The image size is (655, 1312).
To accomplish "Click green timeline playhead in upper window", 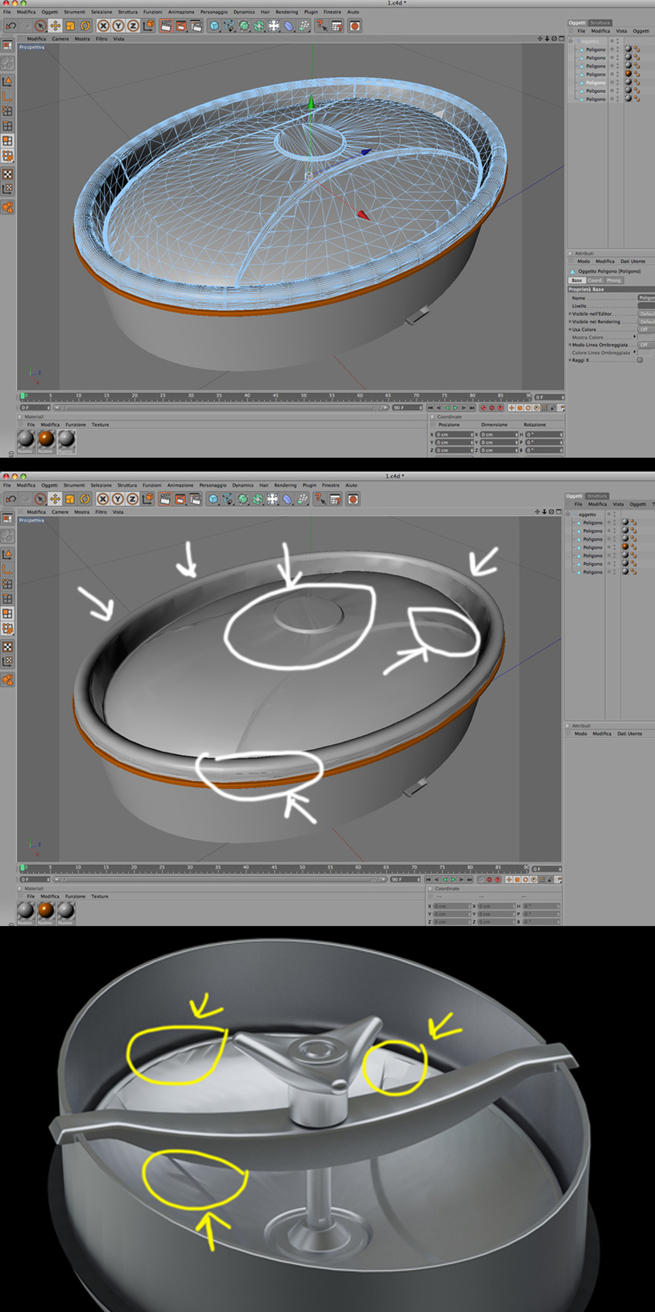I will point(23,396).
